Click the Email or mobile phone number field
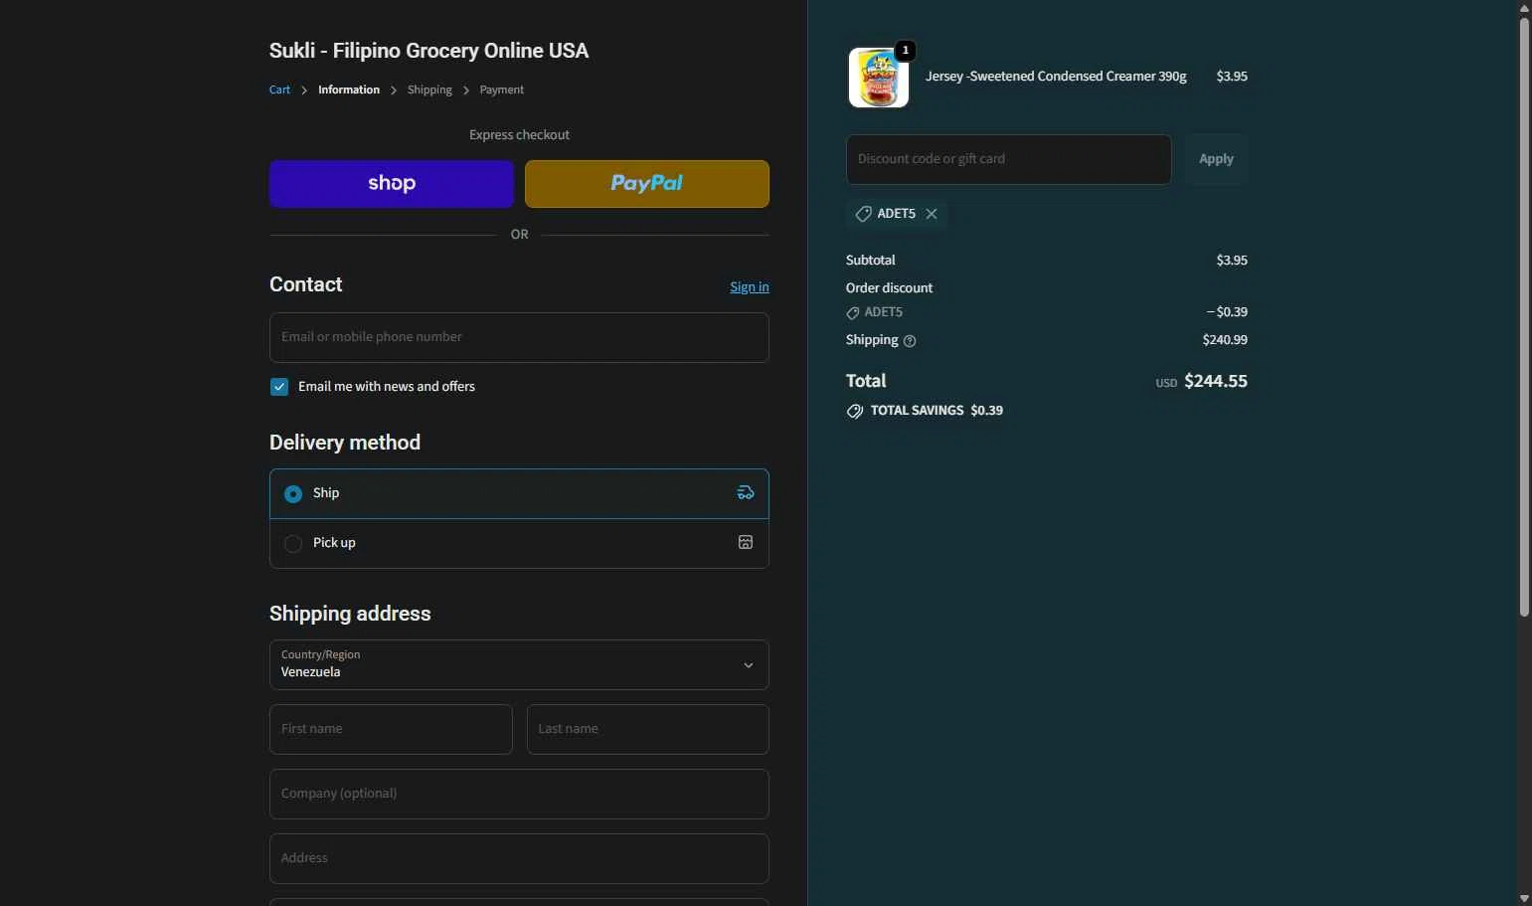This screenshot has height=906, width=1532. (x=519, y=337)
